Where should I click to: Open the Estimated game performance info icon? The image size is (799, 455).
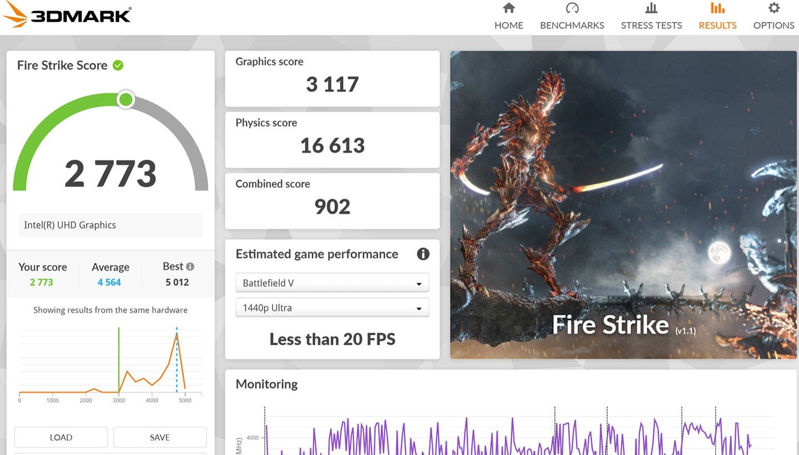(423, 254)
